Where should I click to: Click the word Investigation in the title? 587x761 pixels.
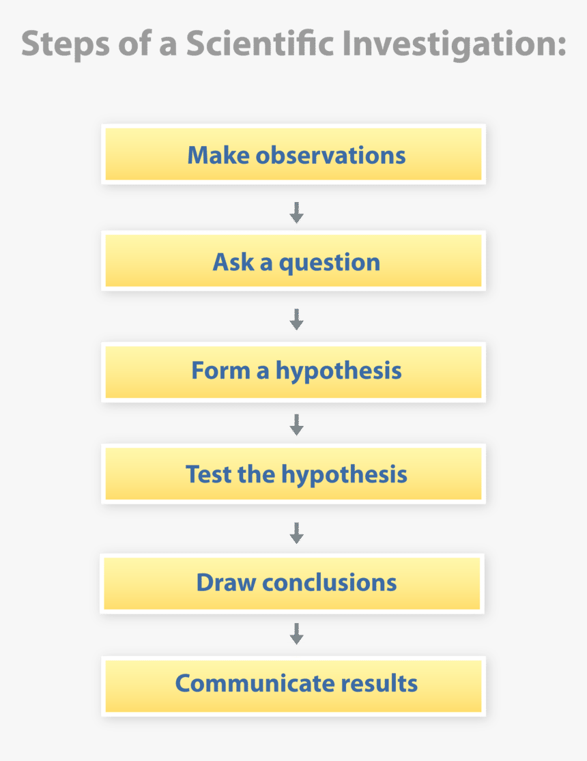455,44
